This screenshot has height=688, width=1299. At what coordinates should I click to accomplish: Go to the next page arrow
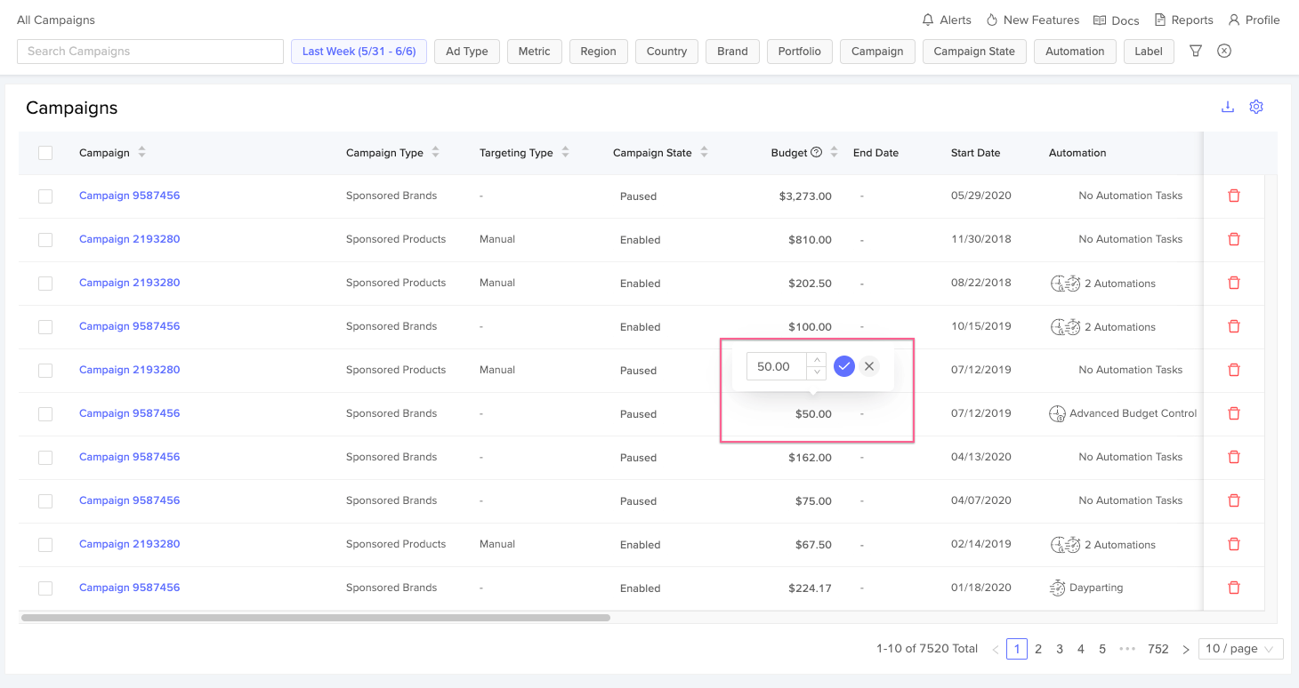[1186, 649]
